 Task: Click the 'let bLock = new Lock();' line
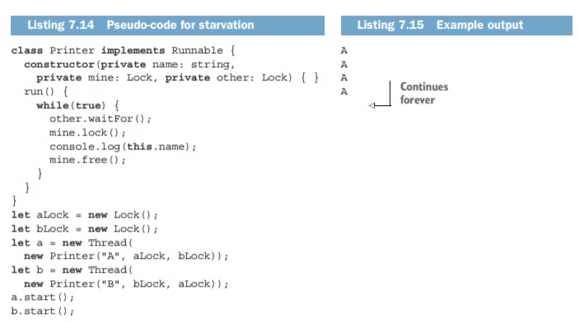[84, 229]
